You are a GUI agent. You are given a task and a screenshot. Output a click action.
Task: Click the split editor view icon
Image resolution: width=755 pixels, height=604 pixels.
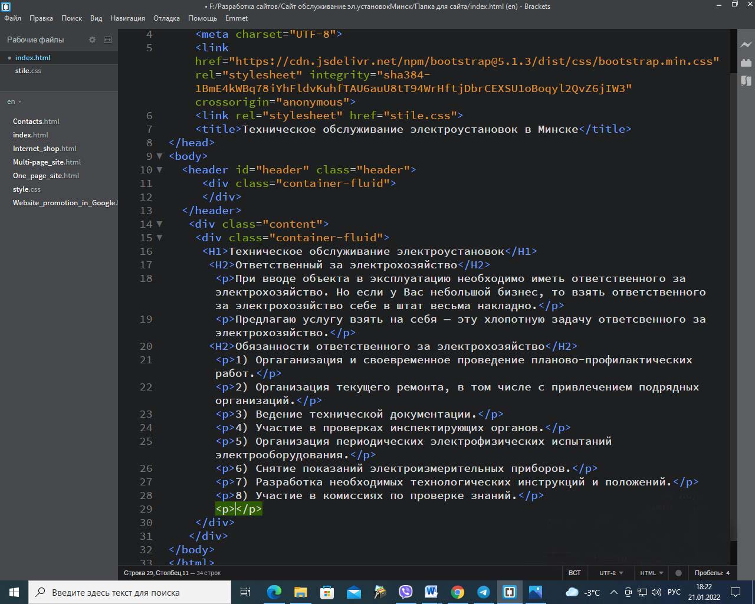[107, 40]
